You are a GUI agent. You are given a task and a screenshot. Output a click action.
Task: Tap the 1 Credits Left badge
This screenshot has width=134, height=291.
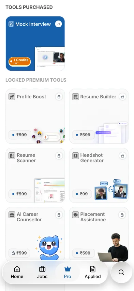coord(19,61)
